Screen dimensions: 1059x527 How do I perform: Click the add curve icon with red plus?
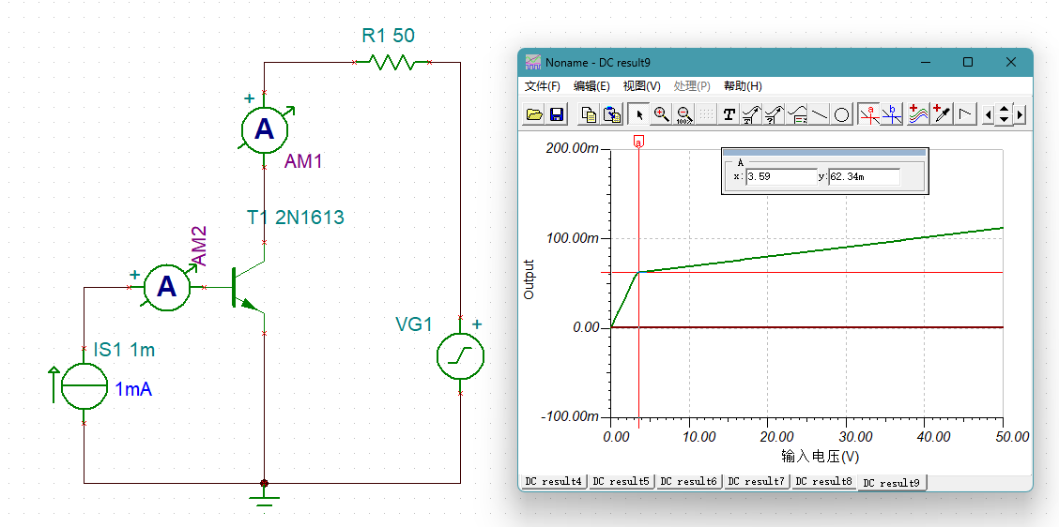918,114
